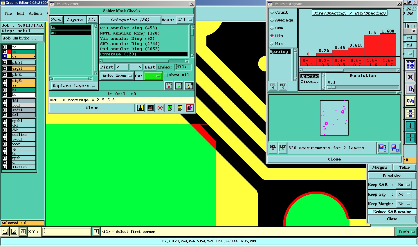
Task: Click REF icon beside measurements count
Action: [x=283, y=148]
